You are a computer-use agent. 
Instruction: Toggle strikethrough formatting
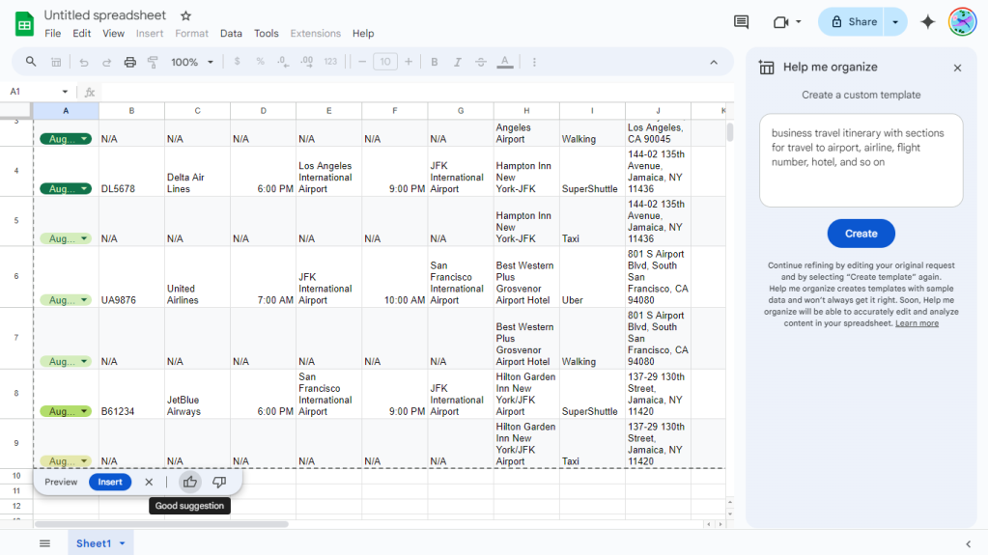481,62
